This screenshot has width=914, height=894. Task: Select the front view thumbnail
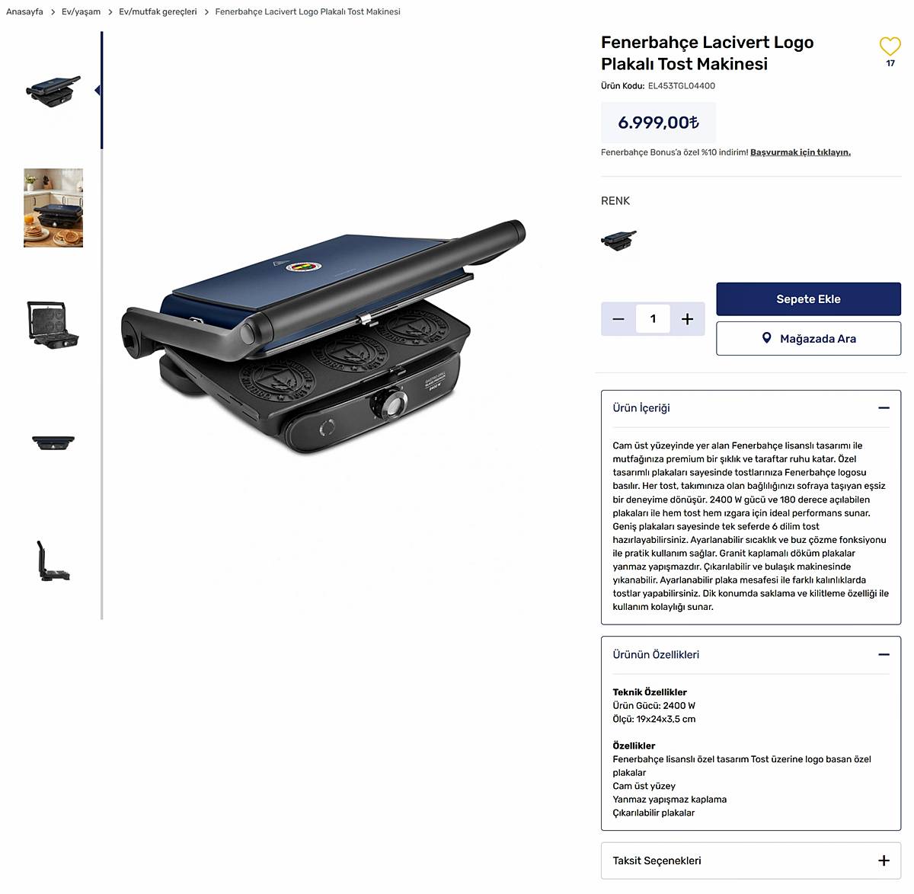click(x=53, y=442)
